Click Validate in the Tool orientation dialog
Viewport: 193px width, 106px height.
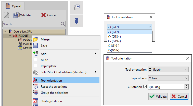click(158, 96)
